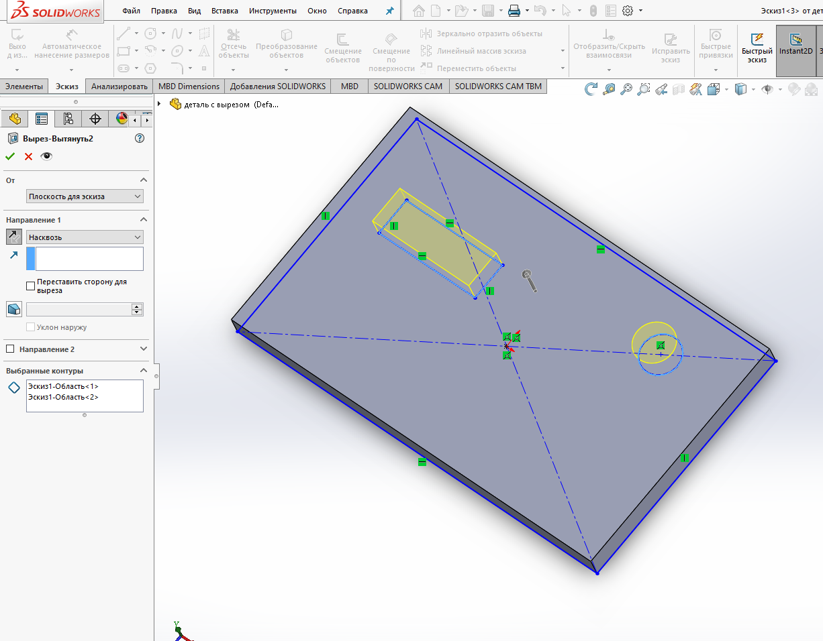Pin the menu bar with pushpin
The height and width of the screenshot is (641, 823).
[389, 11]
